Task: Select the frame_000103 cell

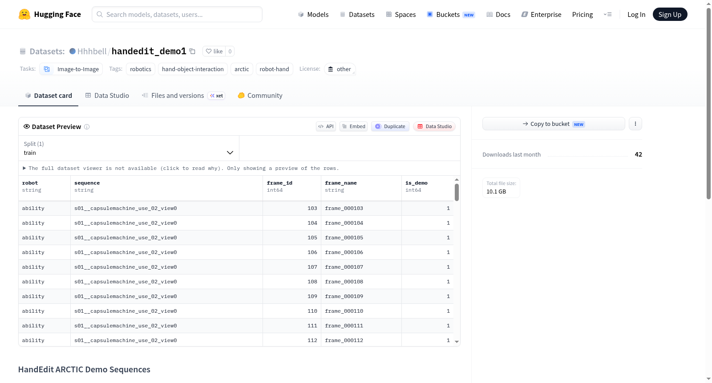Action: [x=361, y=208]
